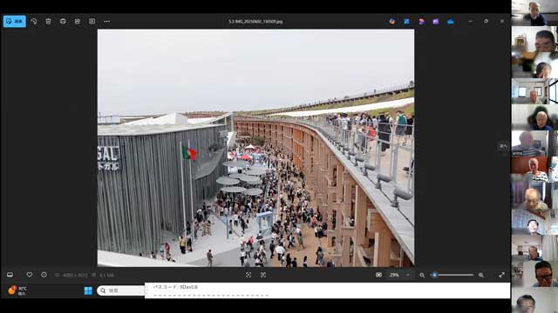The height and width of the screenshot is (313, 558).
Task: Click the taskbar search box
Action: [121, 290]
